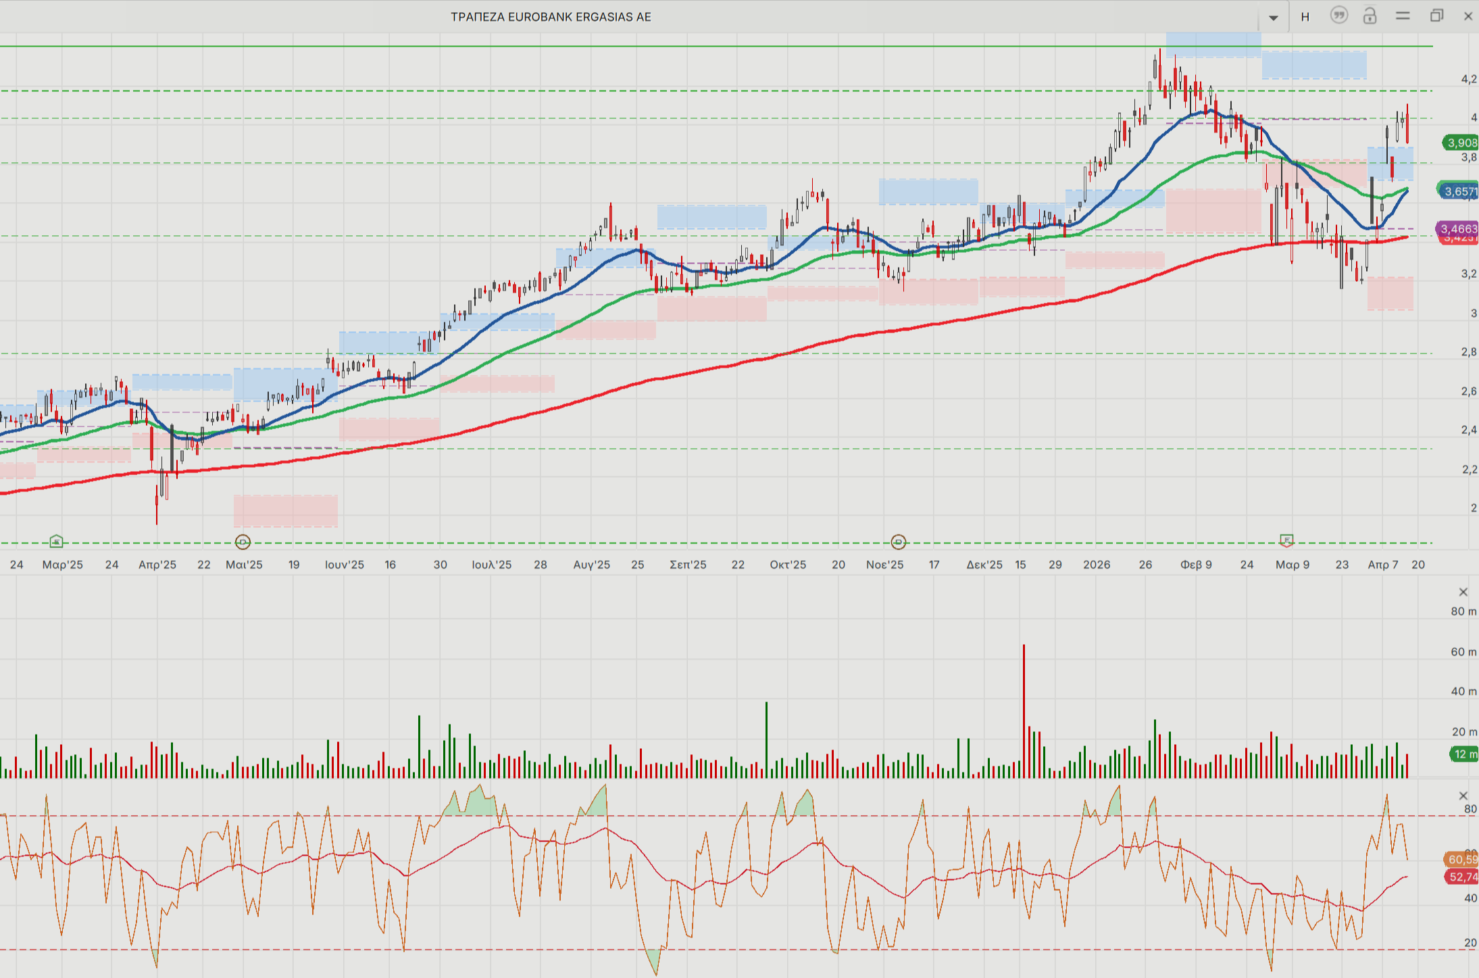
Task: Select the green 3,908 price label
Action: point(1460,143)
